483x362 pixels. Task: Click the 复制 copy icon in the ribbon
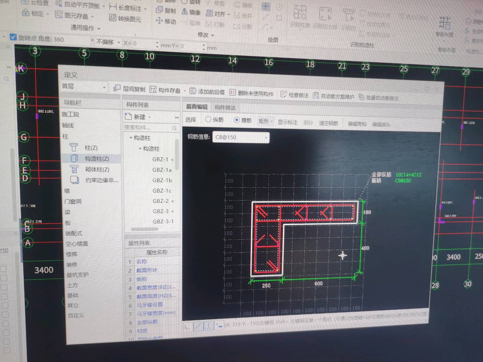[159, 10]
